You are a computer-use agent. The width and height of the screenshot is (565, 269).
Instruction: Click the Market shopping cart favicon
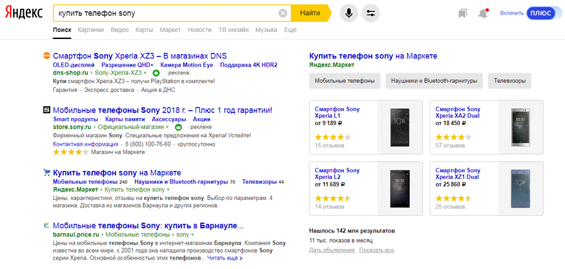pyautogui.click(x=46, y=172)
